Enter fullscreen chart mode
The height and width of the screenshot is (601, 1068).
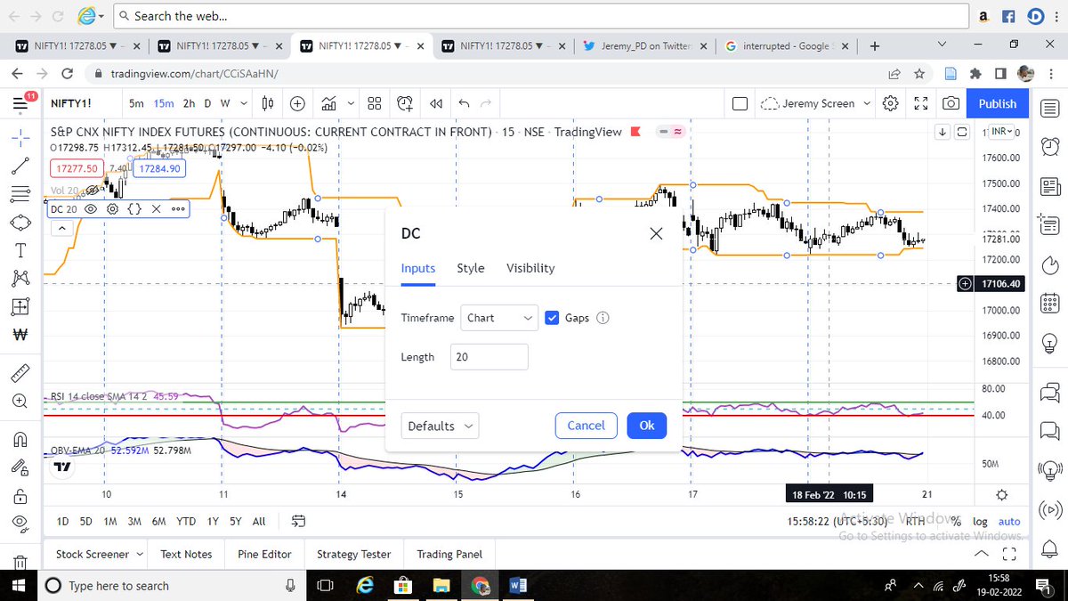click(921, 103)
